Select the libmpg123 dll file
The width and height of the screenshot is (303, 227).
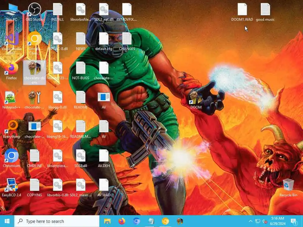(58, 70)
